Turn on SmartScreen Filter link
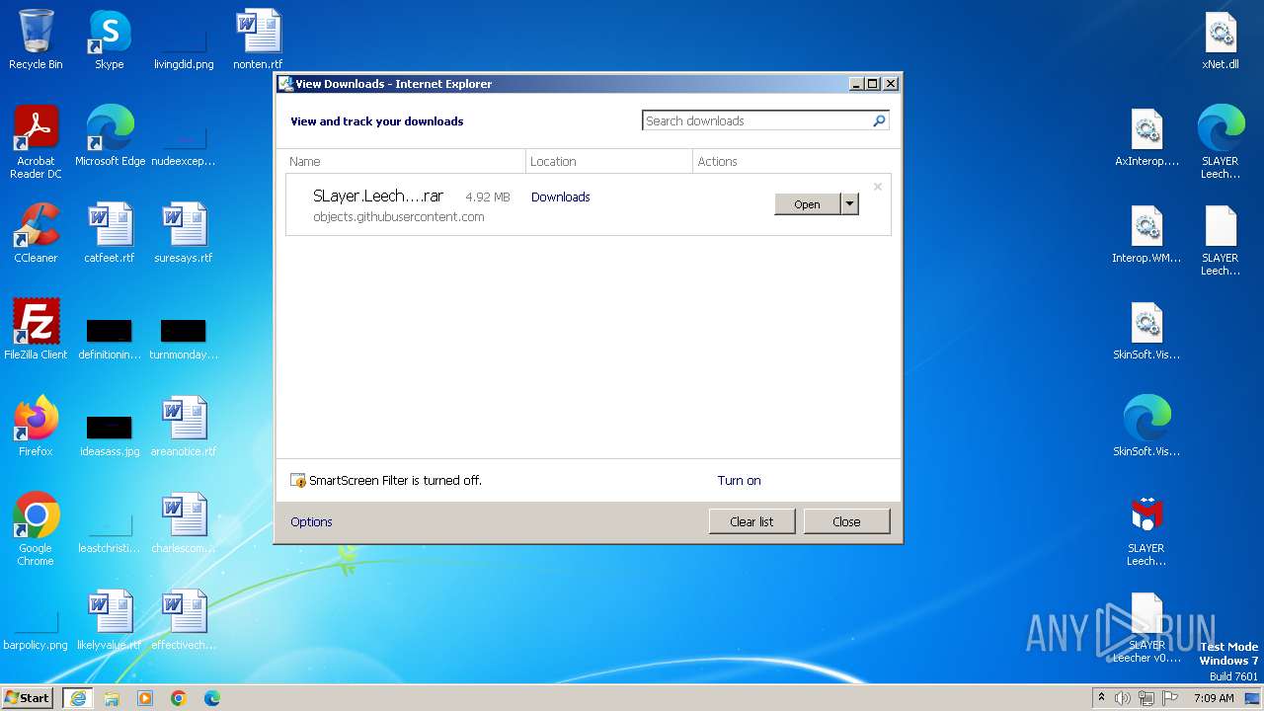This screenshot has width=1264, height=711. pos(739,480)
